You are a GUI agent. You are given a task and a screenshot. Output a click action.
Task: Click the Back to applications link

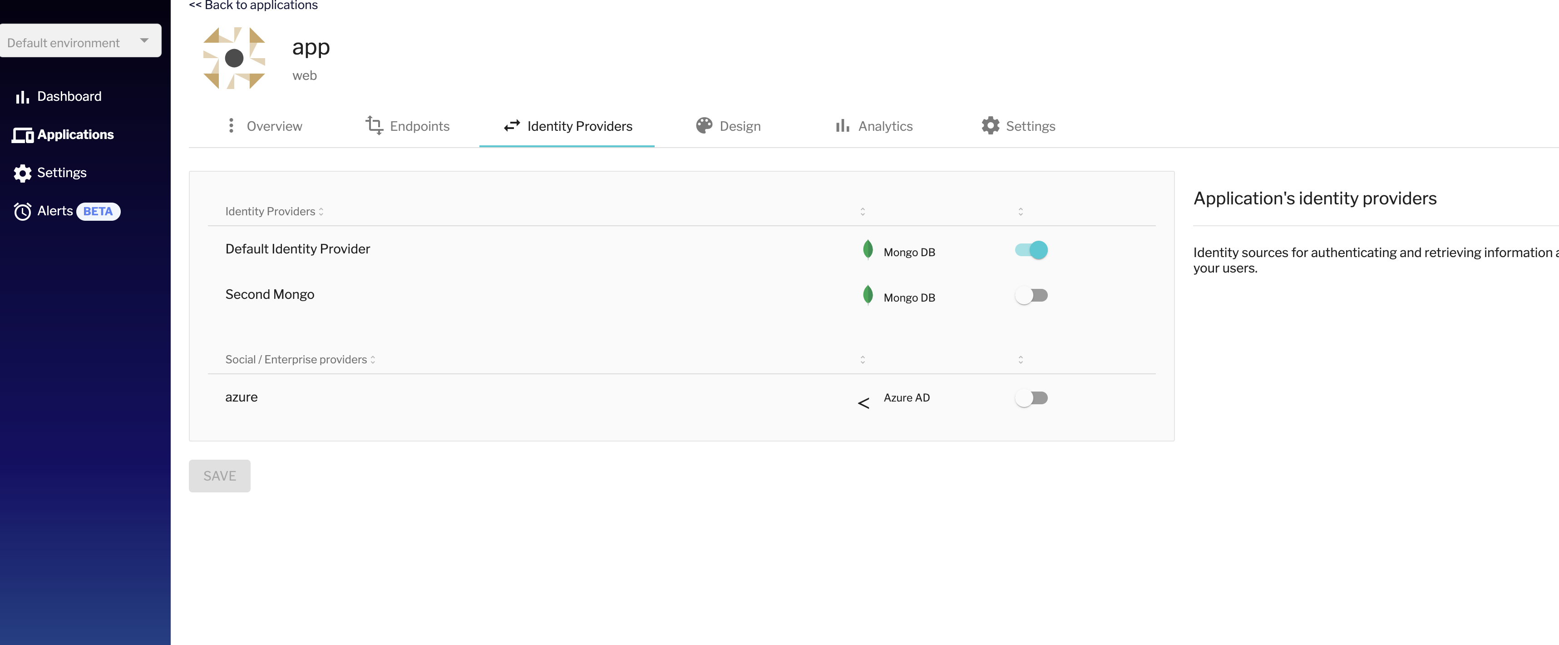pyautogui.click(x=253, y=5)
